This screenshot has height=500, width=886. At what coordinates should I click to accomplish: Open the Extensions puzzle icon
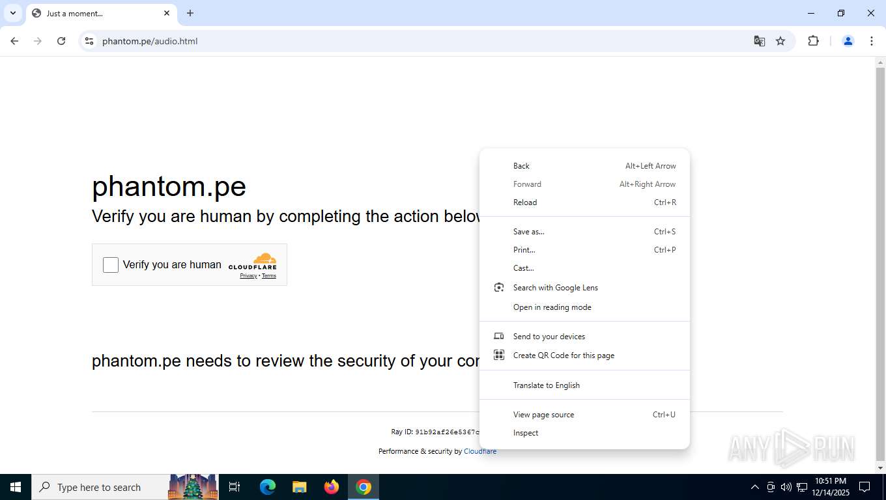[813, 41]
